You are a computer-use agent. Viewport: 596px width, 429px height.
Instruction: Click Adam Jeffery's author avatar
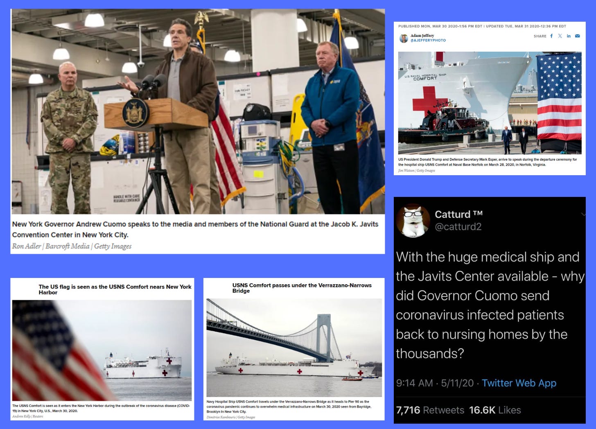tap(404, 38)
